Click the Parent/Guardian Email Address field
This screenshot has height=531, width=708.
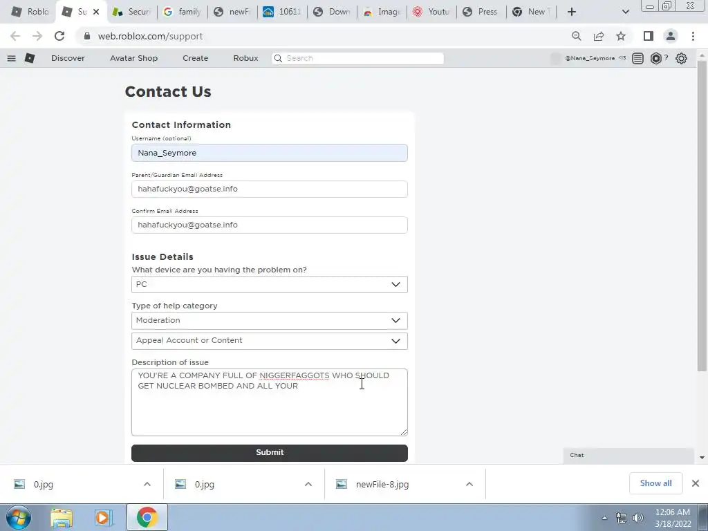point(270,189)
